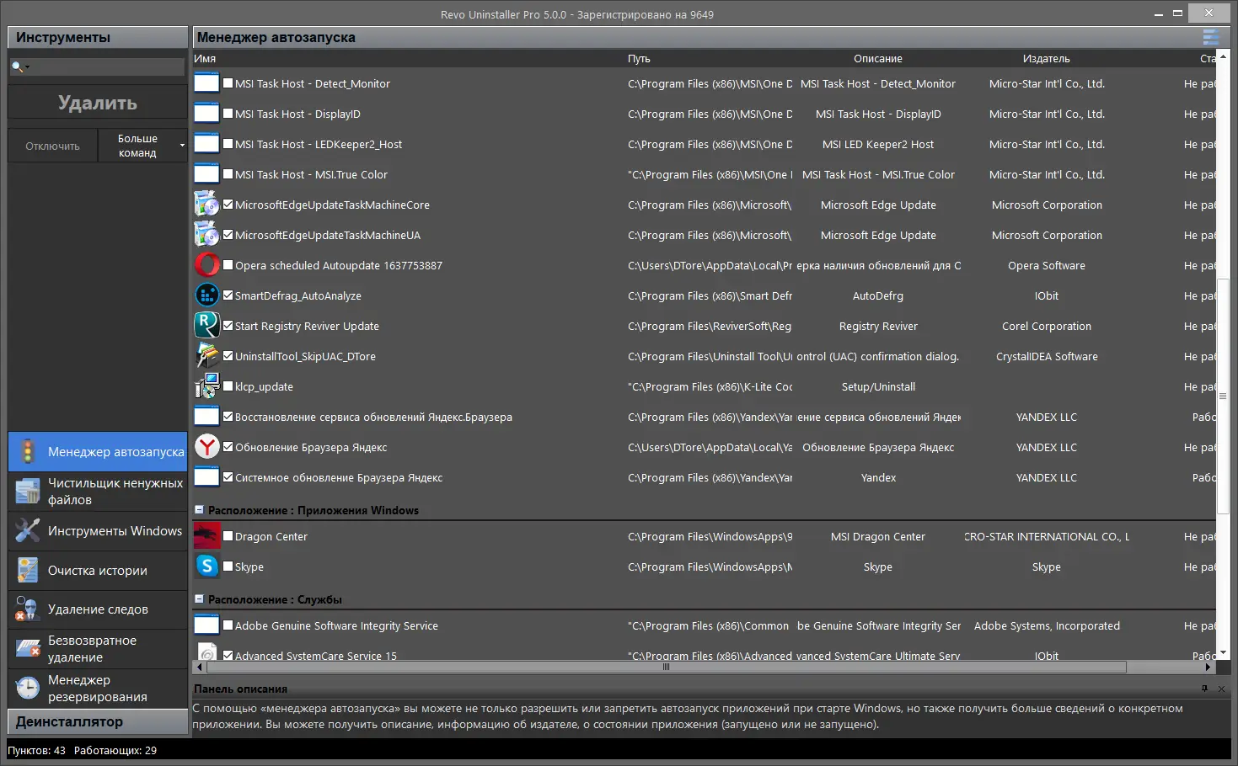Click the Отключить button

[x=51, y=145]
